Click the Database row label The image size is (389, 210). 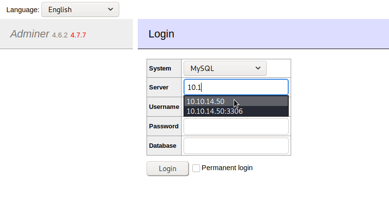pos(163,146)
